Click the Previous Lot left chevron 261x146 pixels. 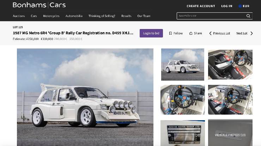(x=211, y=33)
